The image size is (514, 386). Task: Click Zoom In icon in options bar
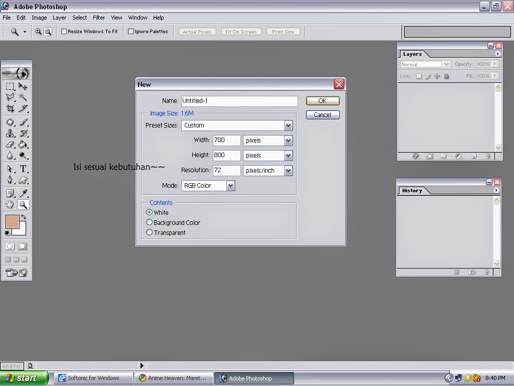click(x=38, y=32)
